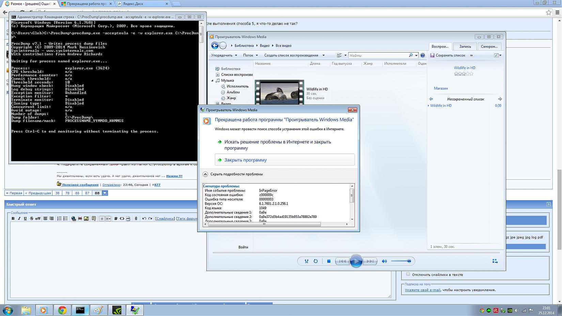
Task: Click the 'Найти' search field
Action: tap(378, 55)
